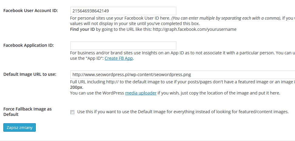The height and width of the screenshot is (141, 295).
Task: Click the 'Use this if you want' checkbox description
Action: pos(183,112)
